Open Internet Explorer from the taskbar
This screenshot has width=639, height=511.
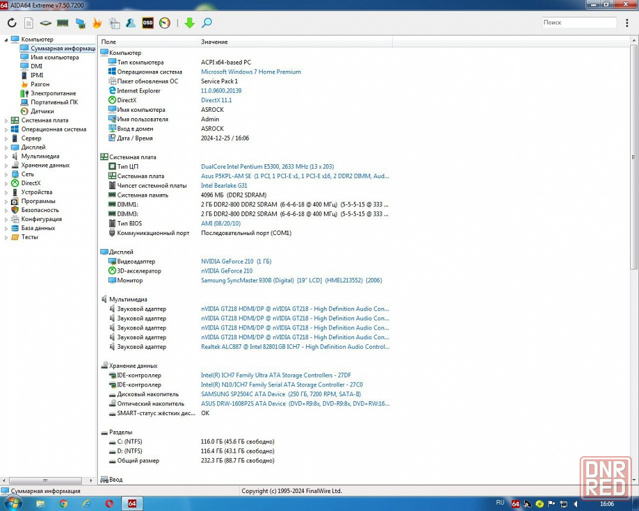pyautogui.click(x=86, y=504)
